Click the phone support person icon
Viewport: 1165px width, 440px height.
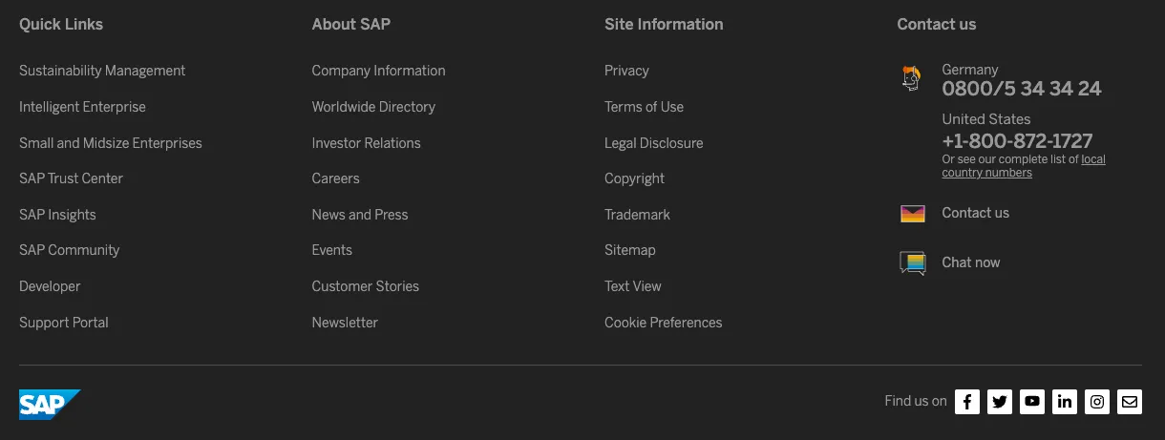point(912,78)
